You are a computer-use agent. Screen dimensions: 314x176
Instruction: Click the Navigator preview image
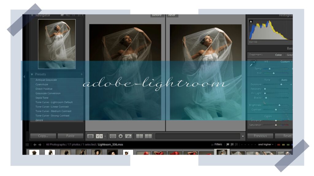(57, 44)
